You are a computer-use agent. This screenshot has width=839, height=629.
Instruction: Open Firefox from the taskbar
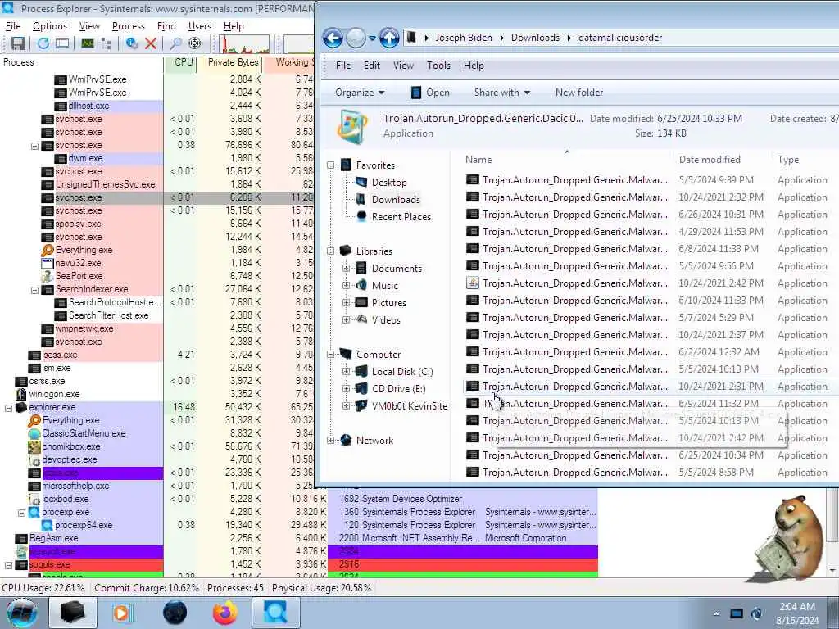point(225,613)
